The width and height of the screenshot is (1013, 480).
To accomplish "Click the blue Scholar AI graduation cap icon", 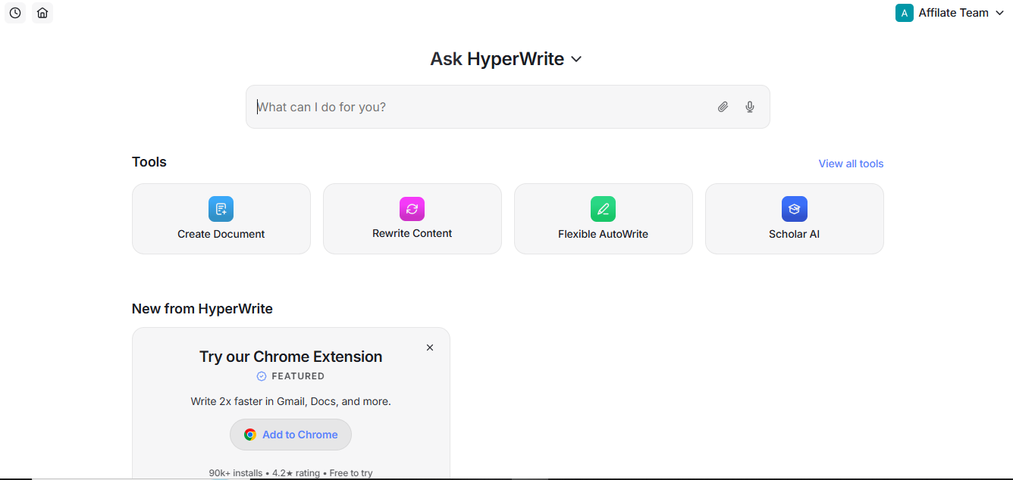I will 795,209.
